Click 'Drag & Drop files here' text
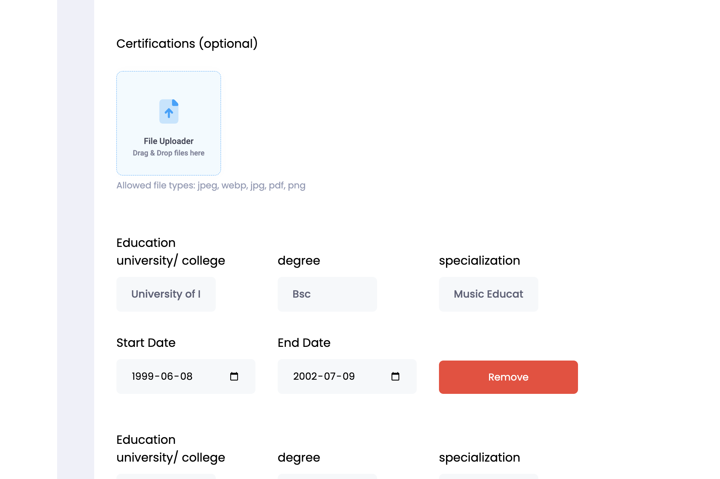720x479 pixels. (169, 153)
